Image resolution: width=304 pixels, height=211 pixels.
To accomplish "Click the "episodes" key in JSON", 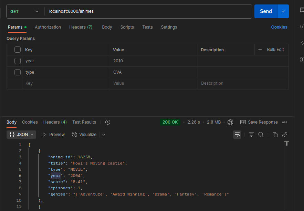I will [x=61, y=188].
